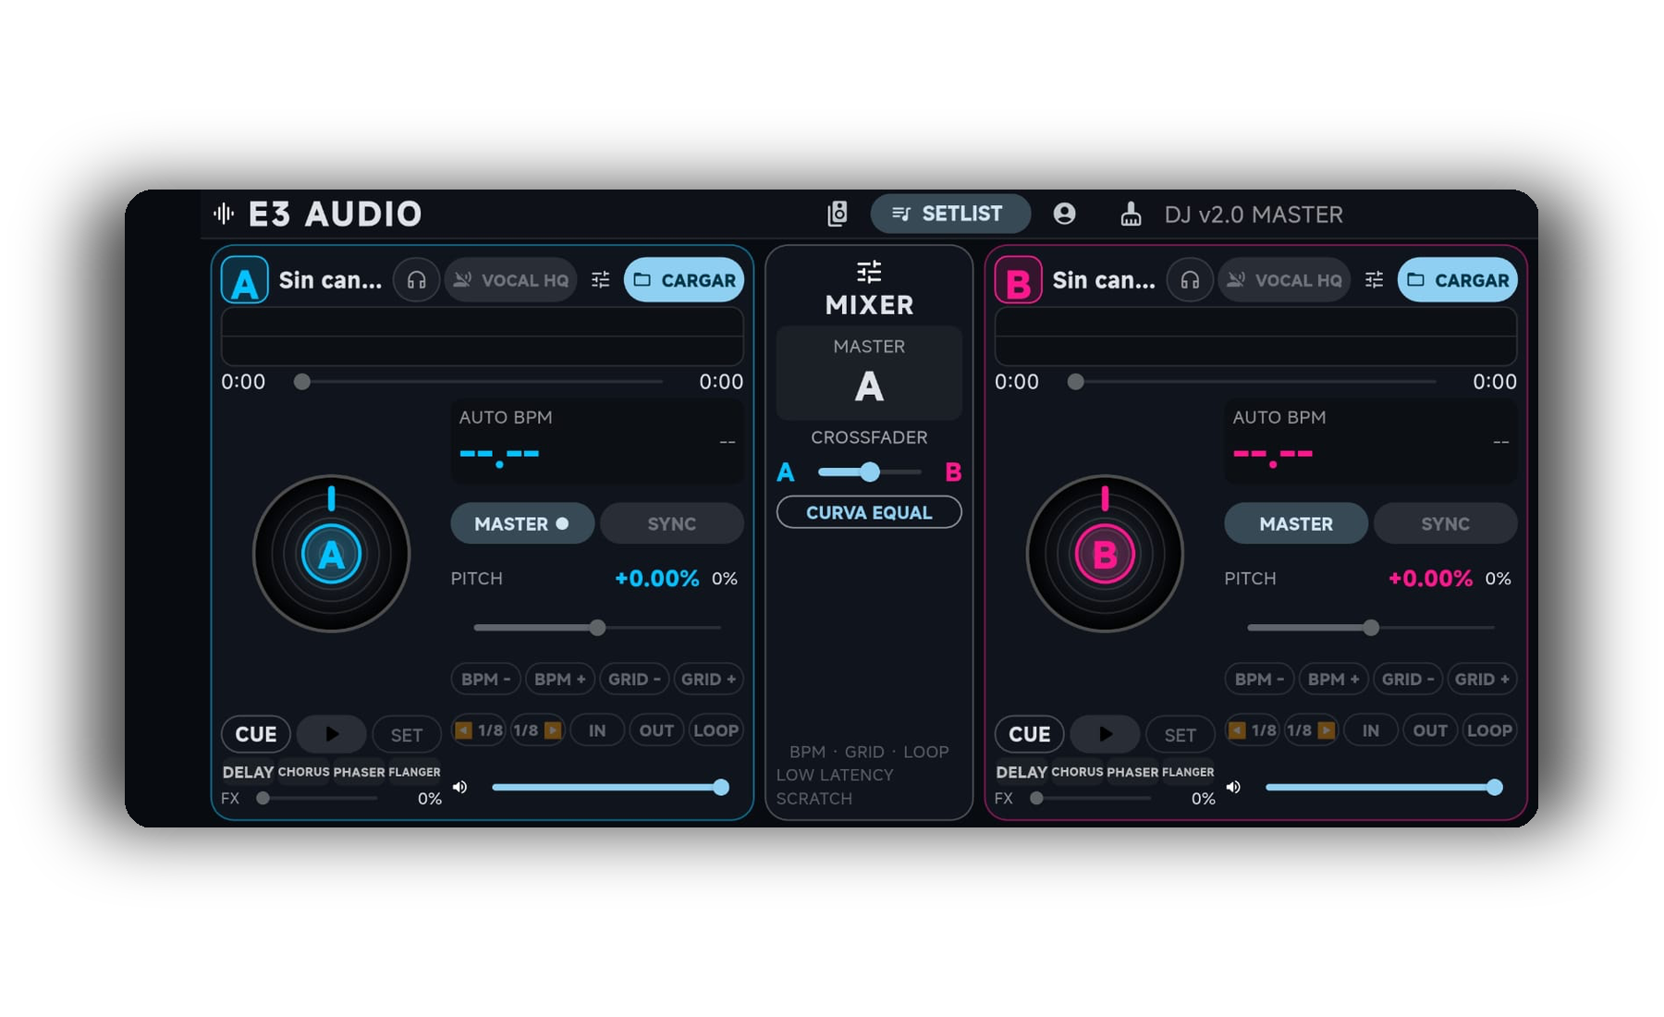The image size is (1664, 1017).
Task: Select DELAY effect on deck A
Action: pyautogui.click(x=248, y=772)
